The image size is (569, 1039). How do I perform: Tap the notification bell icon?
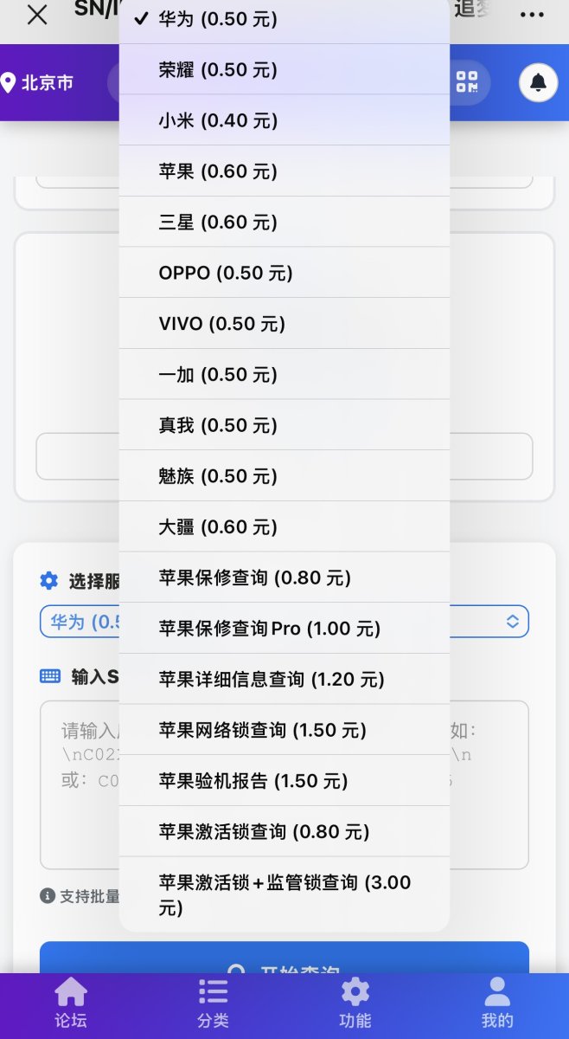tap(538, 83)
